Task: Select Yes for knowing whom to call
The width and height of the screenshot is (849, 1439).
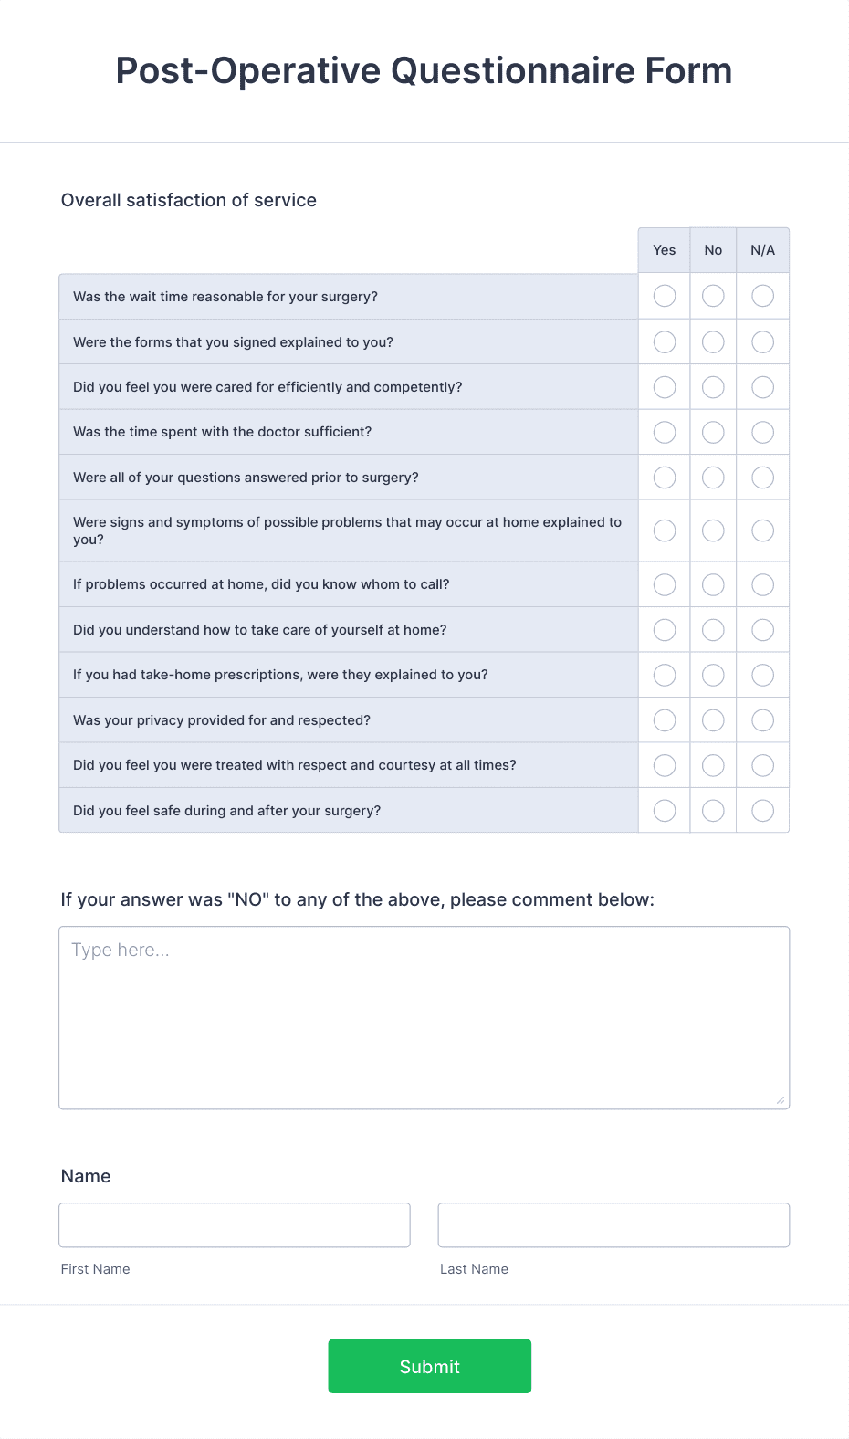Action: coord(664,584)
